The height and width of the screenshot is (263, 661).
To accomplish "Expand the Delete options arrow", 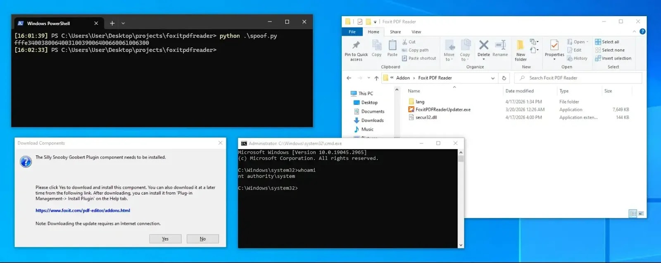I will [x=484, y=59].
